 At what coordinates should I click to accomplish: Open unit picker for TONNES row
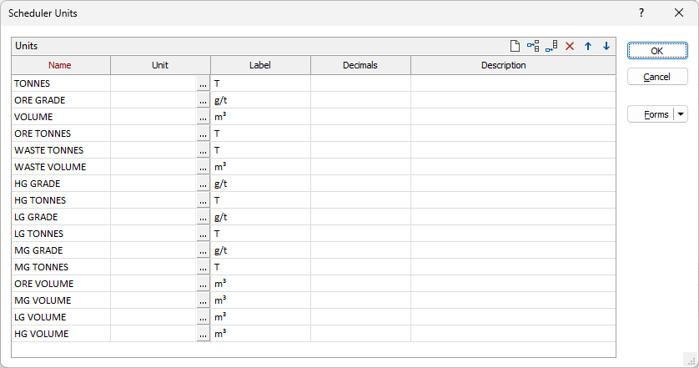tap(203, 83)
